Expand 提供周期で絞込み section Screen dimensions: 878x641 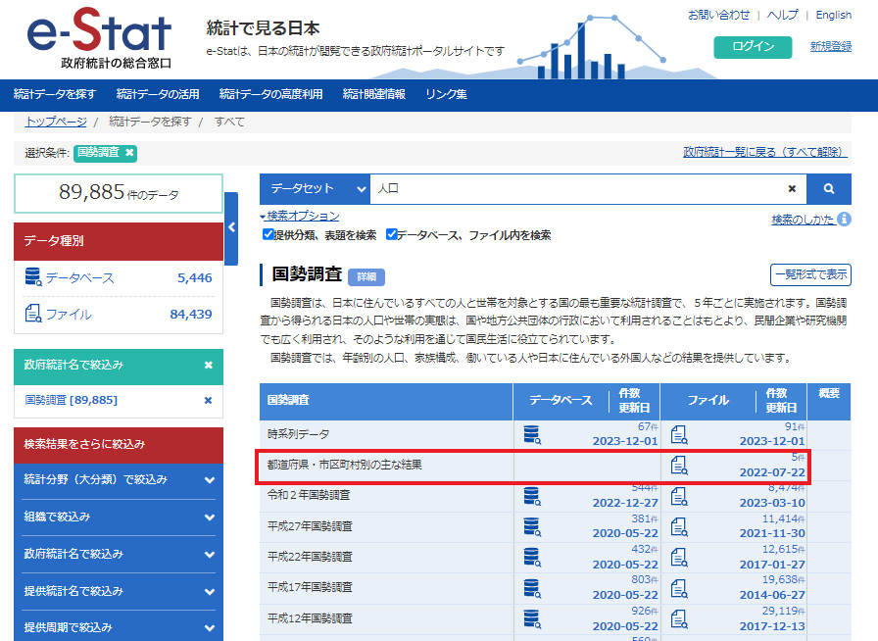tap(119, 627)
